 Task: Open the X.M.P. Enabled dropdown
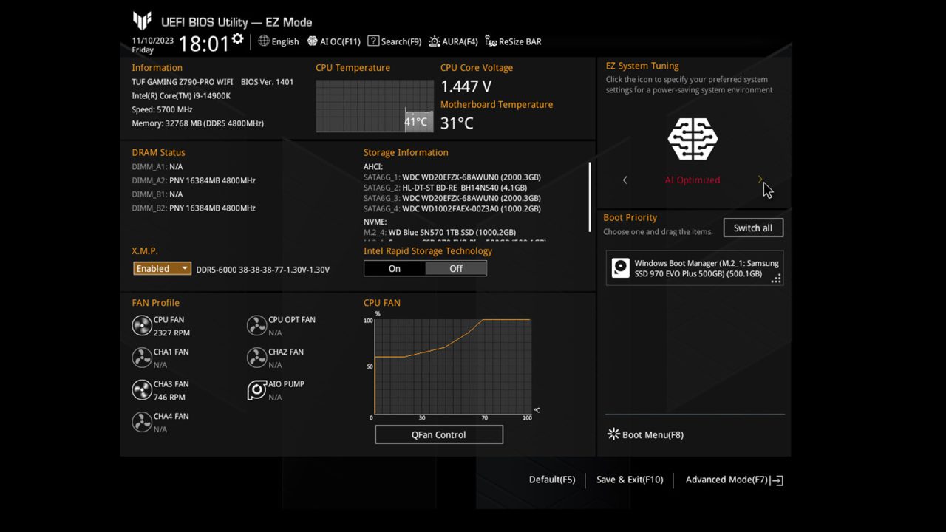(163, 269)
